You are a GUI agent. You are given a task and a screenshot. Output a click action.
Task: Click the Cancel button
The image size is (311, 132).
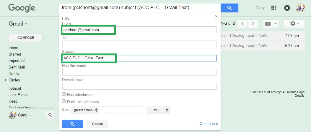coord(97,124)
